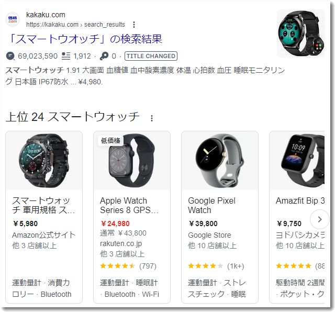Click the Google Pixel Watch title

211,205
